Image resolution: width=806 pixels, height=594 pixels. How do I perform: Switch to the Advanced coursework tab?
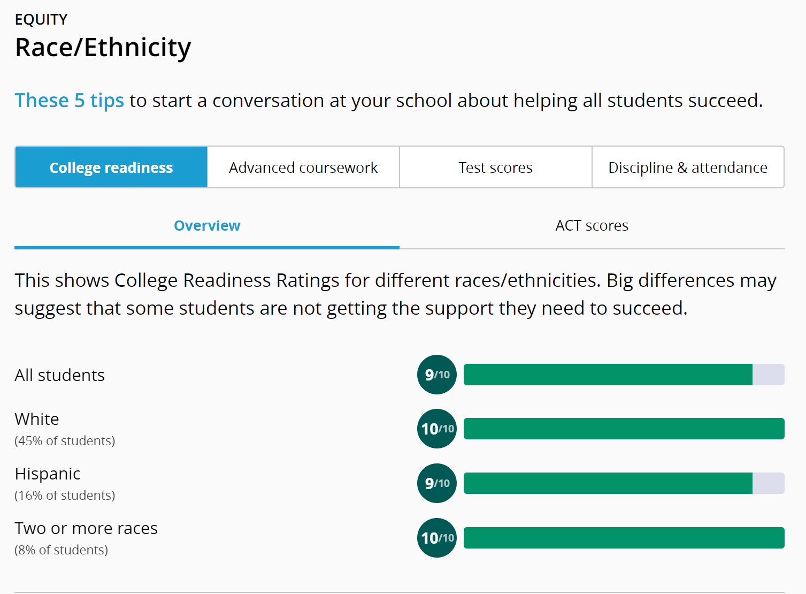[303, 167]
